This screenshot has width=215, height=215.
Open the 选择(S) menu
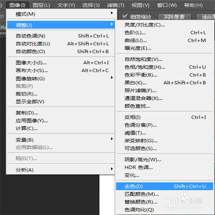pos(91,5)
